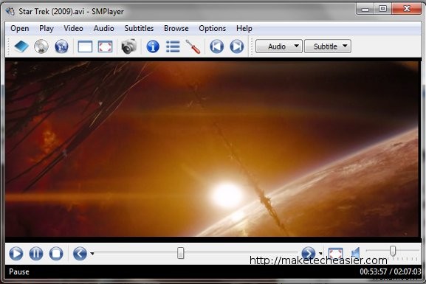
Task: Click the Pause status text
Action: tap(19, 271)
